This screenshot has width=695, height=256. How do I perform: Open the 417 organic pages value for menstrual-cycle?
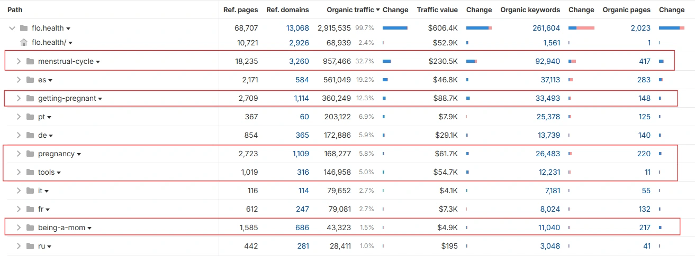(x=644, y=61)
